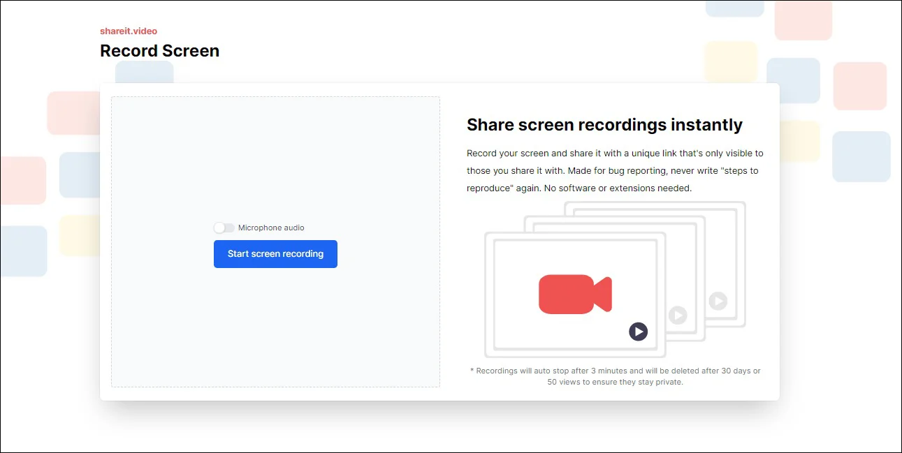Click the "Record your screen and share" description paragraph
Viewport: 902px width, 453px height.
(x=615, y=170)
